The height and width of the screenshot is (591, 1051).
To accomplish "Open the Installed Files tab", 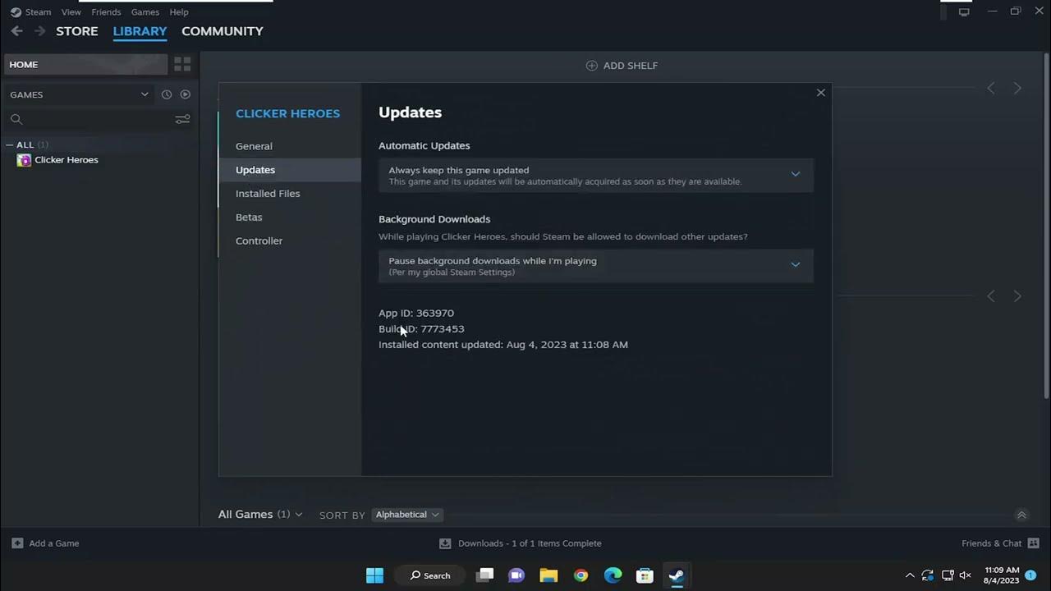I will tap(289, 194).
